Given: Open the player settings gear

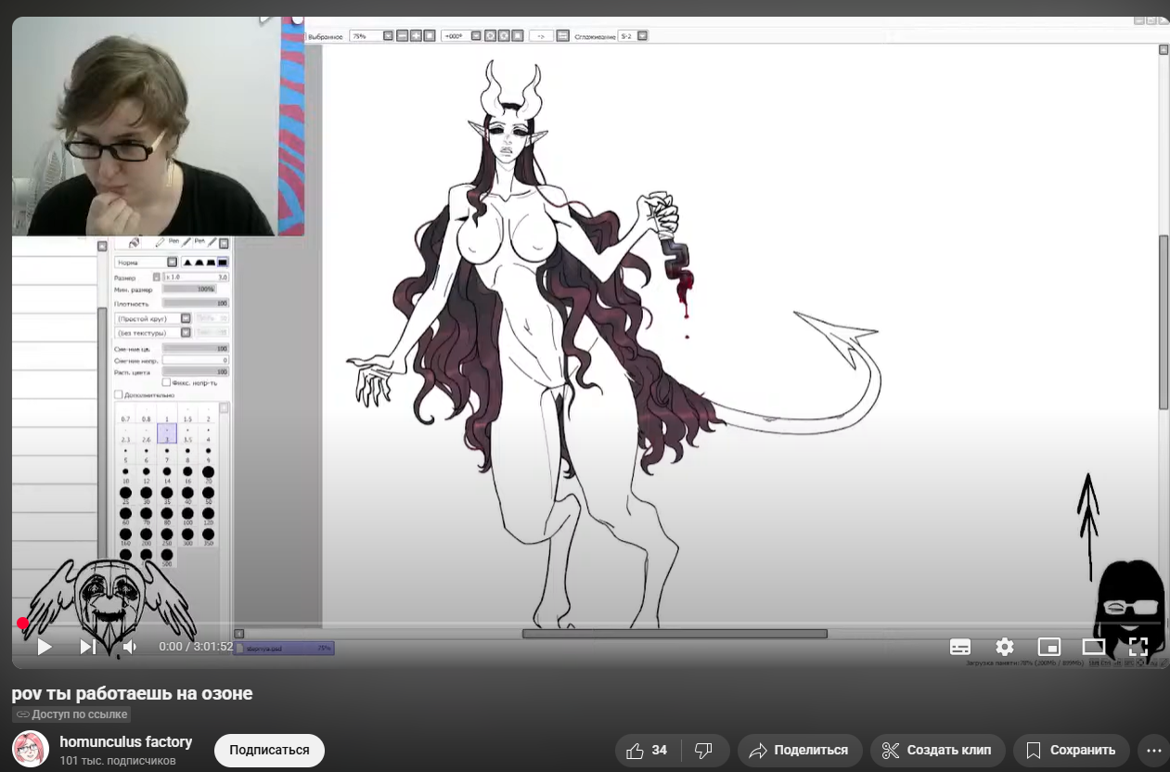Looking at the screenshot, I should click(x=1004, y=647).
